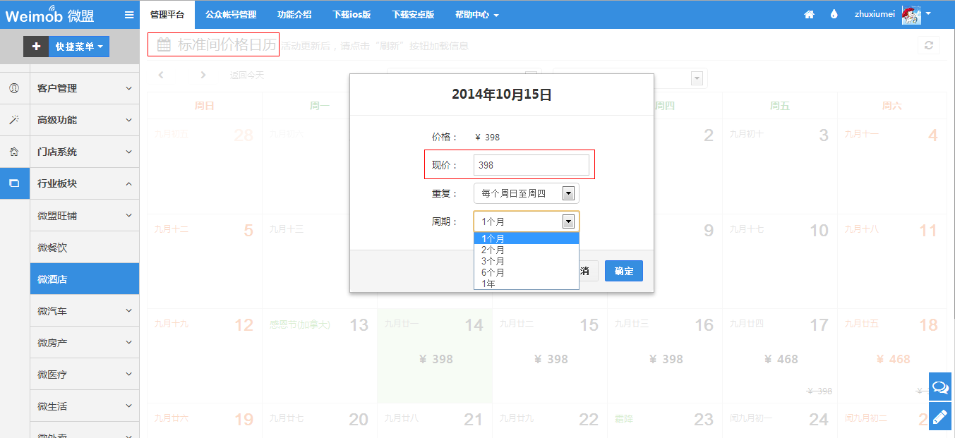Click the magic wand advanced features icon
Viewport: 955px width, 438px height.
[14, 120]
